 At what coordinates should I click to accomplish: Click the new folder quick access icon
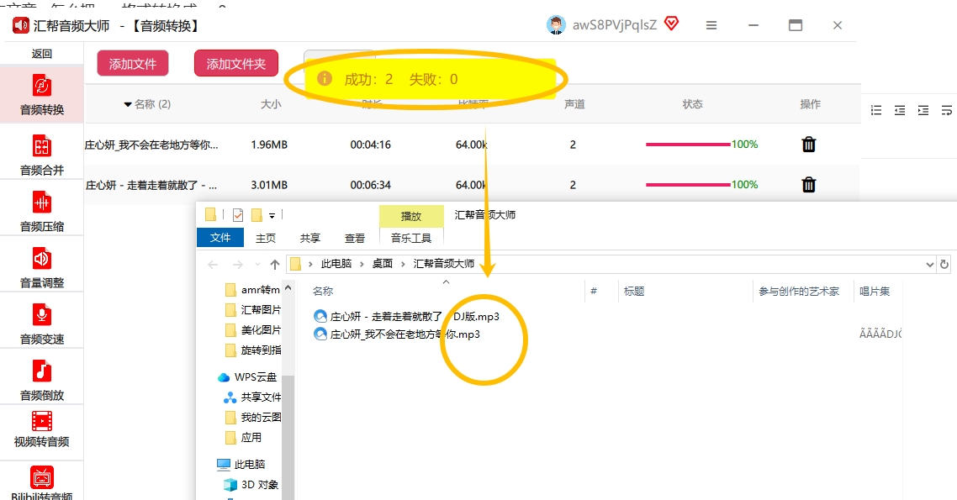(x=257, y=214)
